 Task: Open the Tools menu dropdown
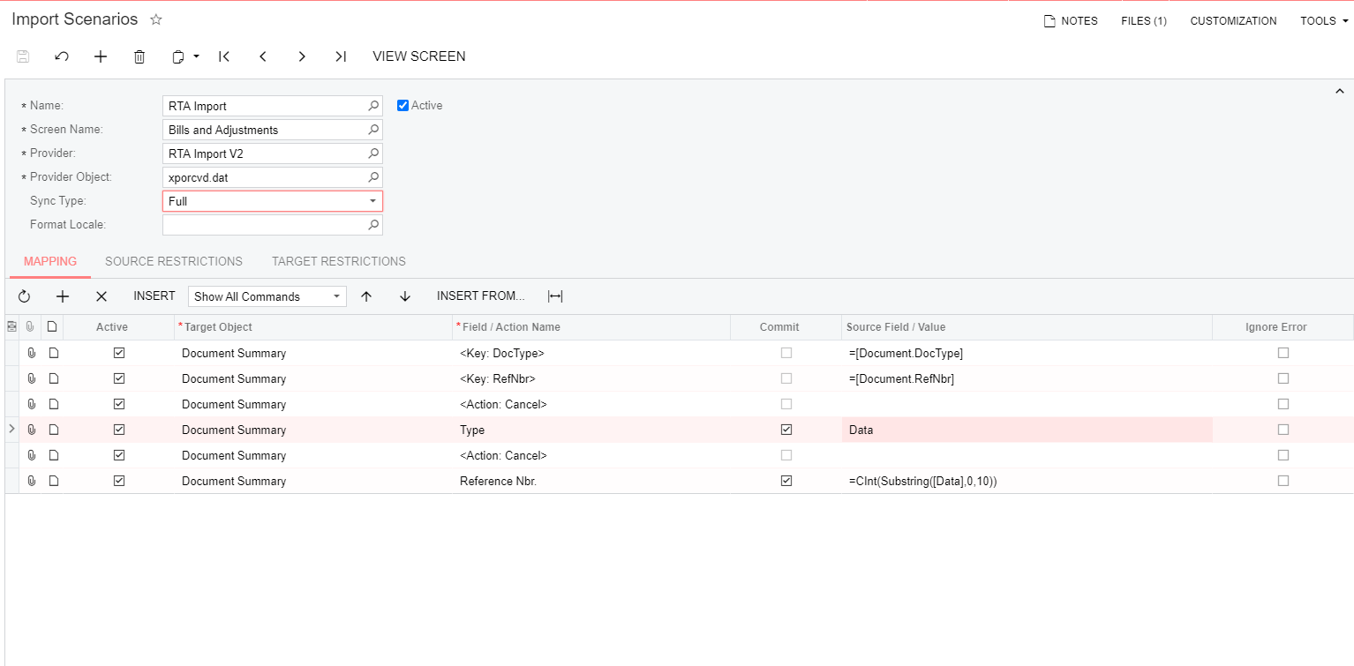point(1323,21)
